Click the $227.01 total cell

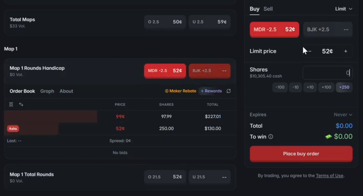pyautogui.click(x=213, y=117)
